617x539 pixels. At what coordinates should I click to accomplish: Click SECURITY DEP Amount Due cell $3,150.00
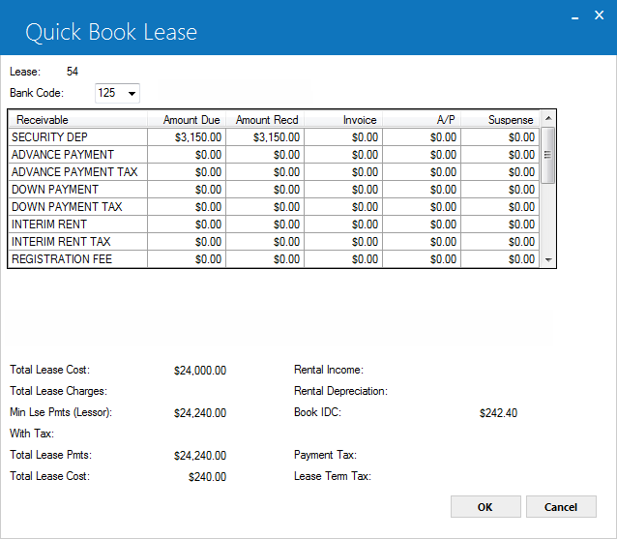[187, 137]
